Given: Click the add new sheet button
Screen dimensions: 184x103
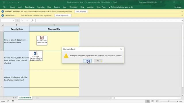Looking at the screenshot, I should pyautogui.click(x=37, y=98).
